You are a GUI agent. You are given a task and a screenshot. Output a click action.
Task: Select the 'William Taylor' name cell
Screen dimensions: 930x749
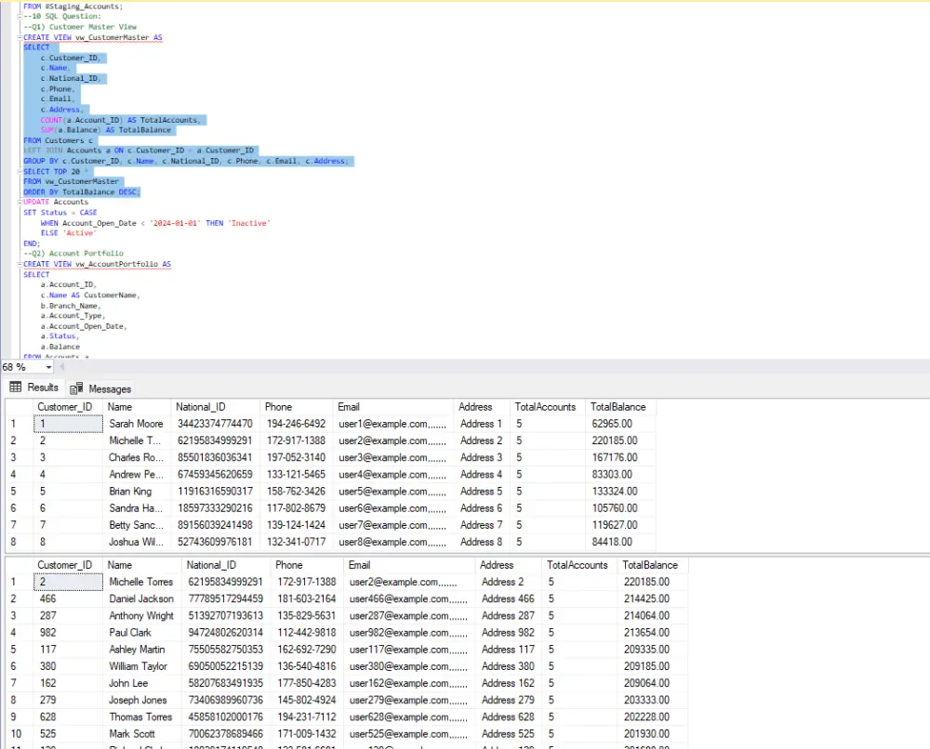tap(141, 666)
